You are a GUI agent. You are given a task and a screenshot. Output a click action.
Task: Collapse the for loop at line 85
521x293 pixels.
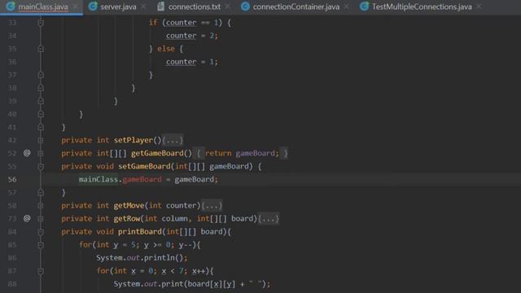[x=41, y=245]
